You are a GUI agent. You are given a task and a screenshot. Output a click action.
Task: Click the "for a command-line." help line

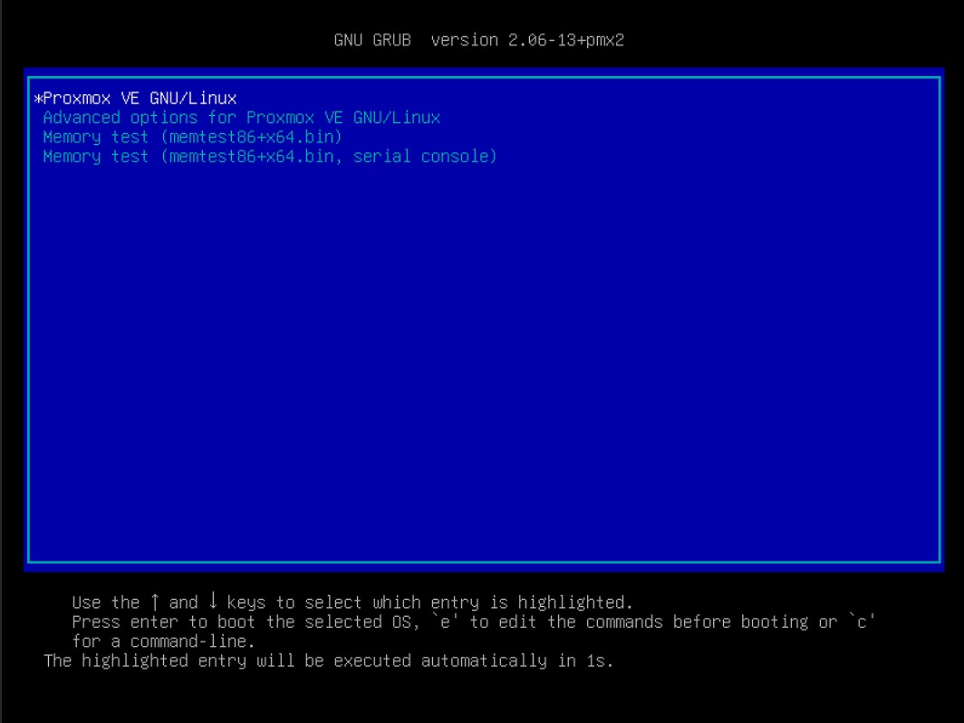(163, 641)
